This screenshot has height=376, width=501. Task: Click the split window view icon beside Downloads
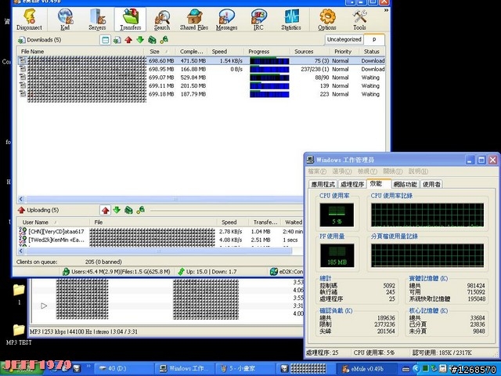click(105, 40)
